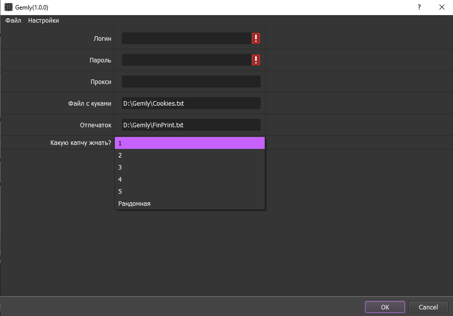Pick option 3 in captcha dropdown
Viewport: 453px width, 316px height.
[x=189, y=168]
